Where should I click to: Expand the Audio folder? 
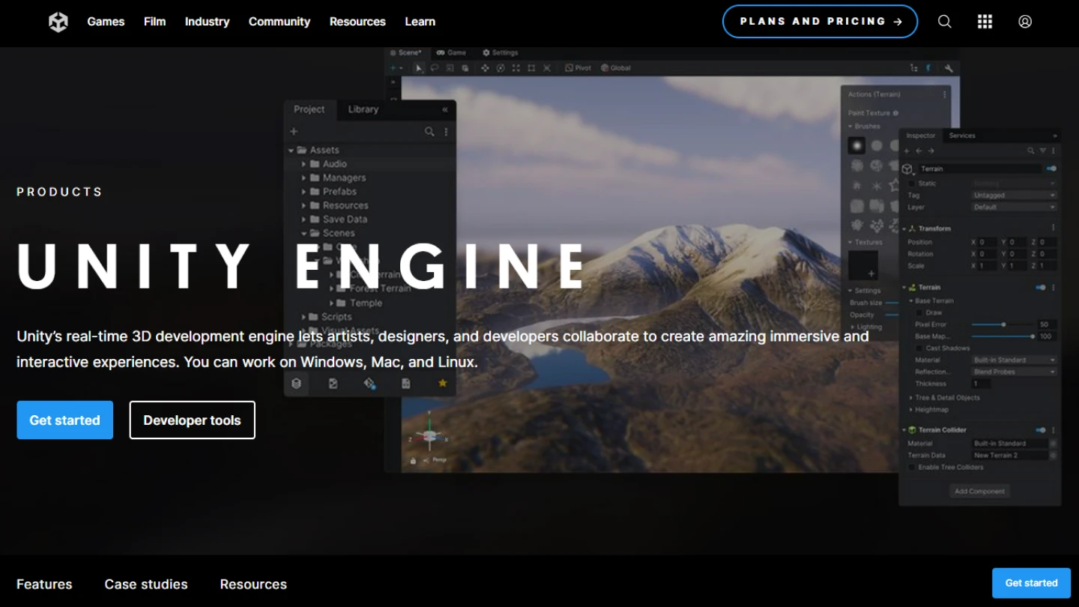(304, 164)
